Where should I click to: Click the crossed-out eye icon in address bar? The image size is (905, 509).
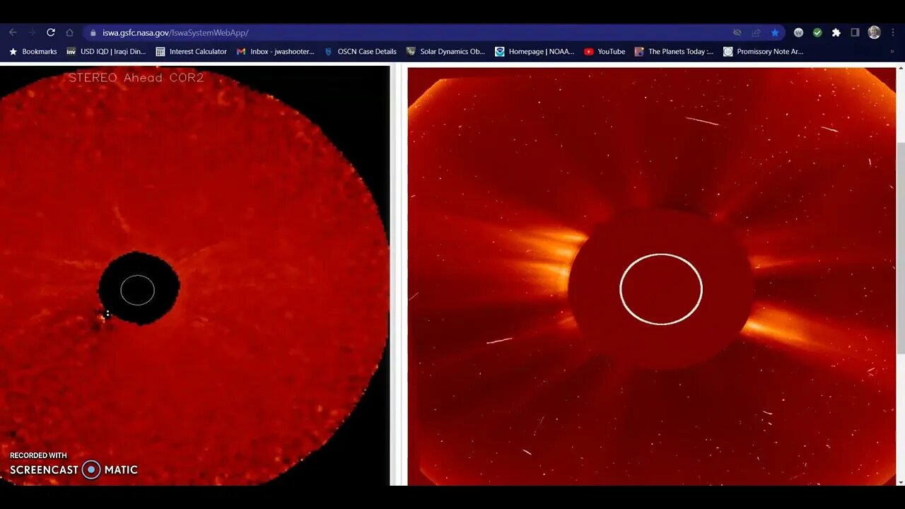(737, 33)
